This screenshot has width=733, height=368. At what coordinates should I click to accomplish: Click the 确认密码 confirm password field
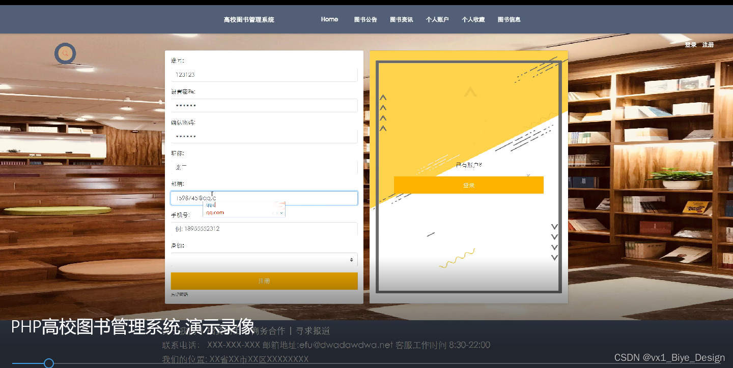tap(264, 136)
